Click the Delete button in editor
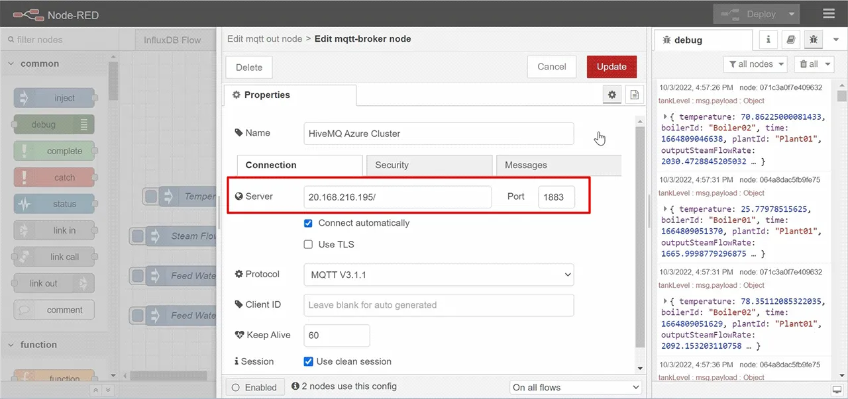848x399 pixels. point(249,67)
